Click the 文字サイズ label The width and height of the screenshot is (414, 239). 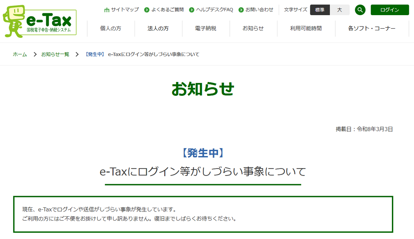[x=296, y=10]
